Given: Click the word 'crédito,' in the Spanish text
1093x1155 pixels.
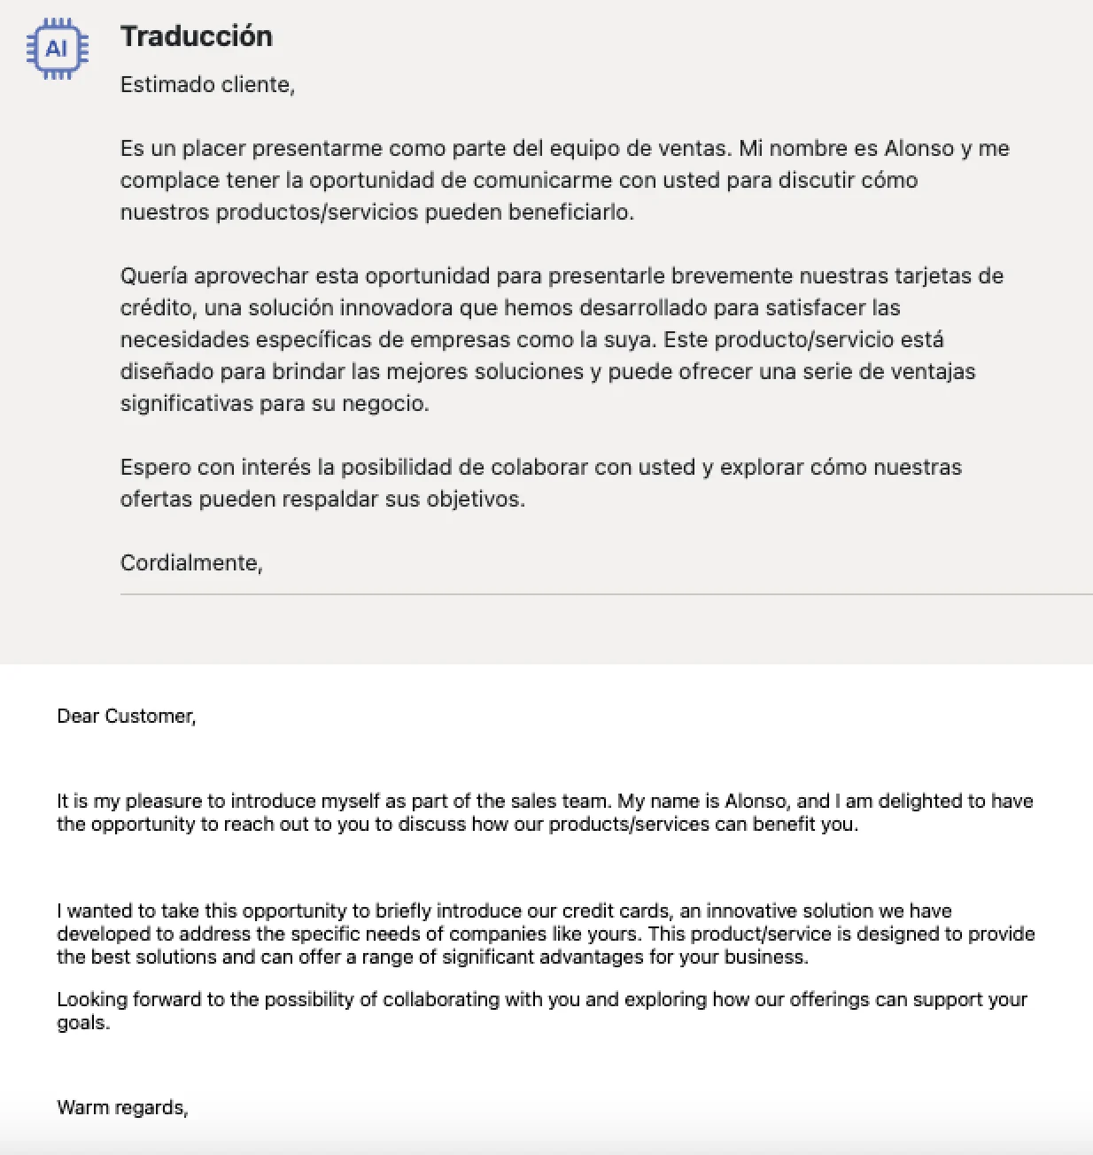Looking at the screenshot, I should (157, 307).
